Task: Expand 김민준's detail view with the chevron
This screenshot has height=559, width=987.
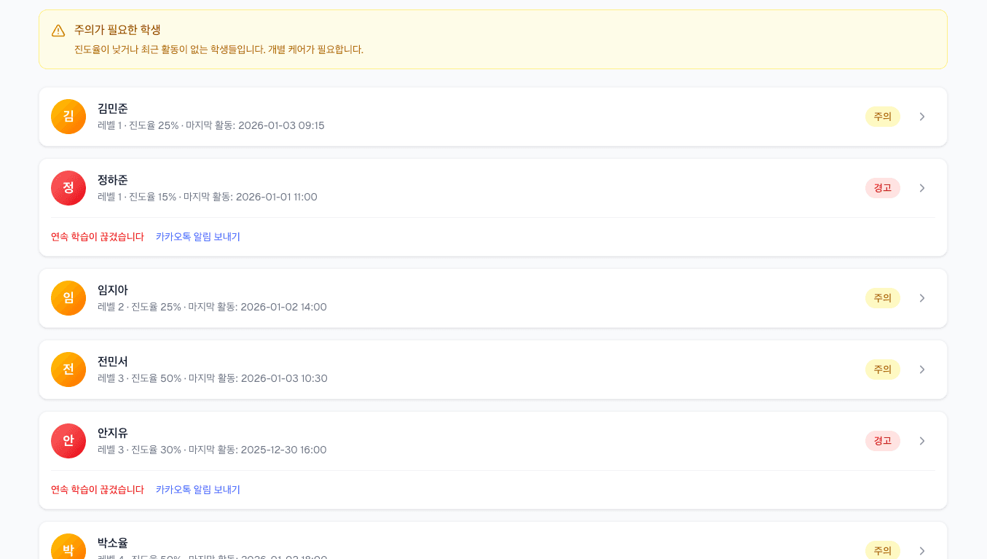Action: pos(921,116)
